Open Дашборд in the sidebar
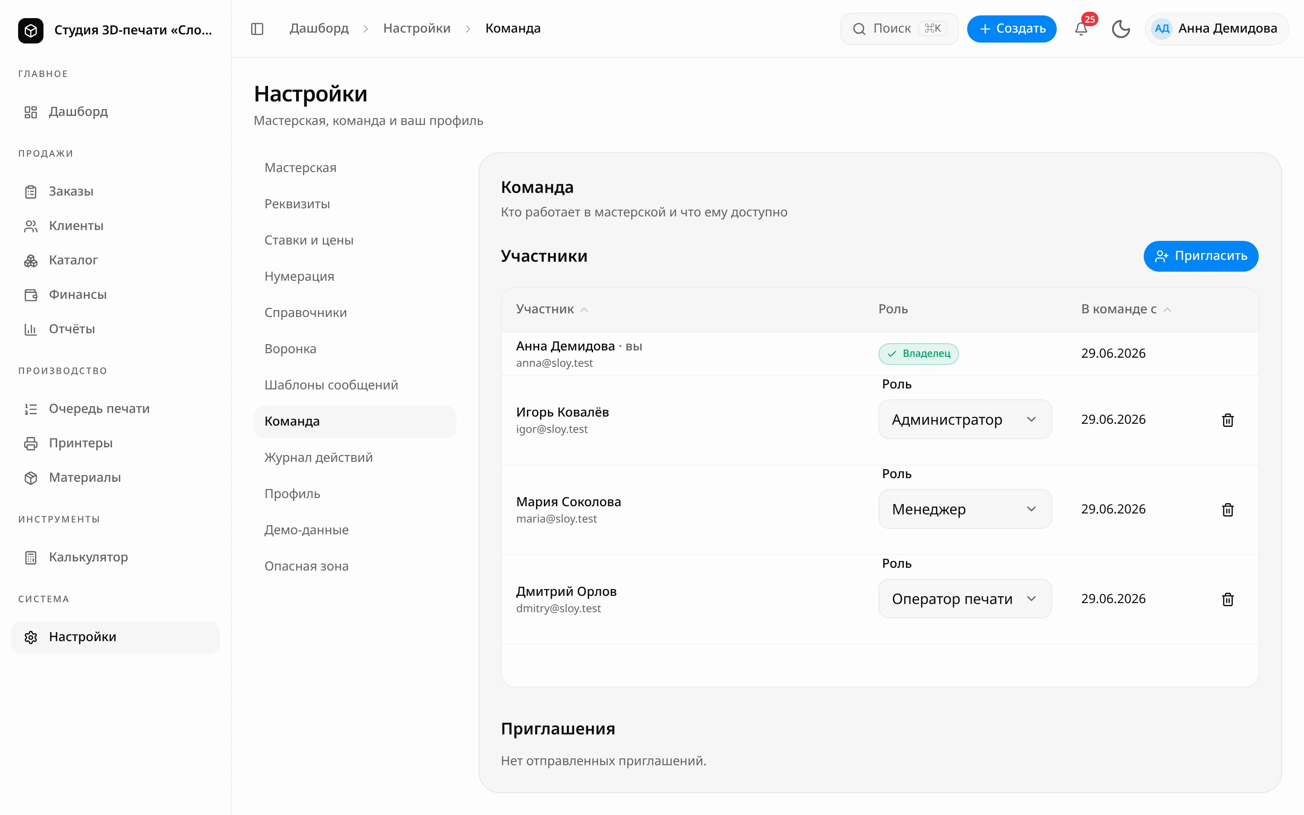1304x815 pixels. coord(115,111)
